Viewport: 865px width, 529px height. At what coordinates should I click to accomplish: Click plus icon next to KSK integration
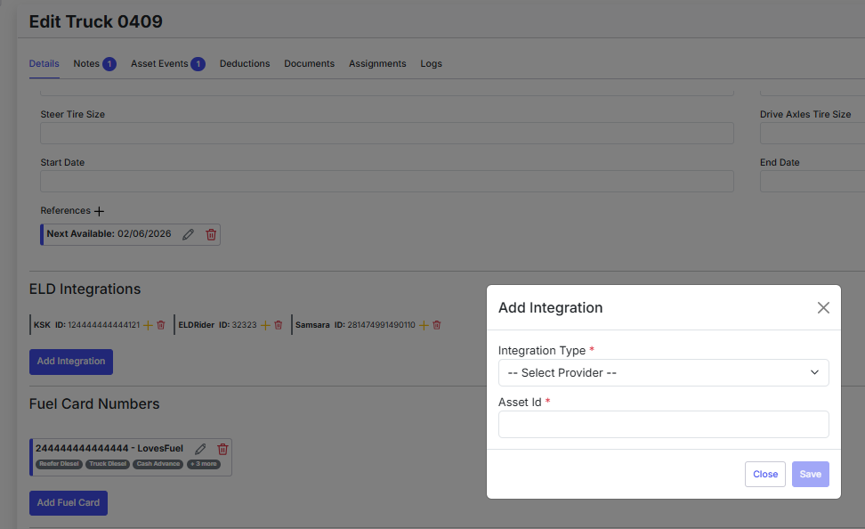(x=148, y=325)
